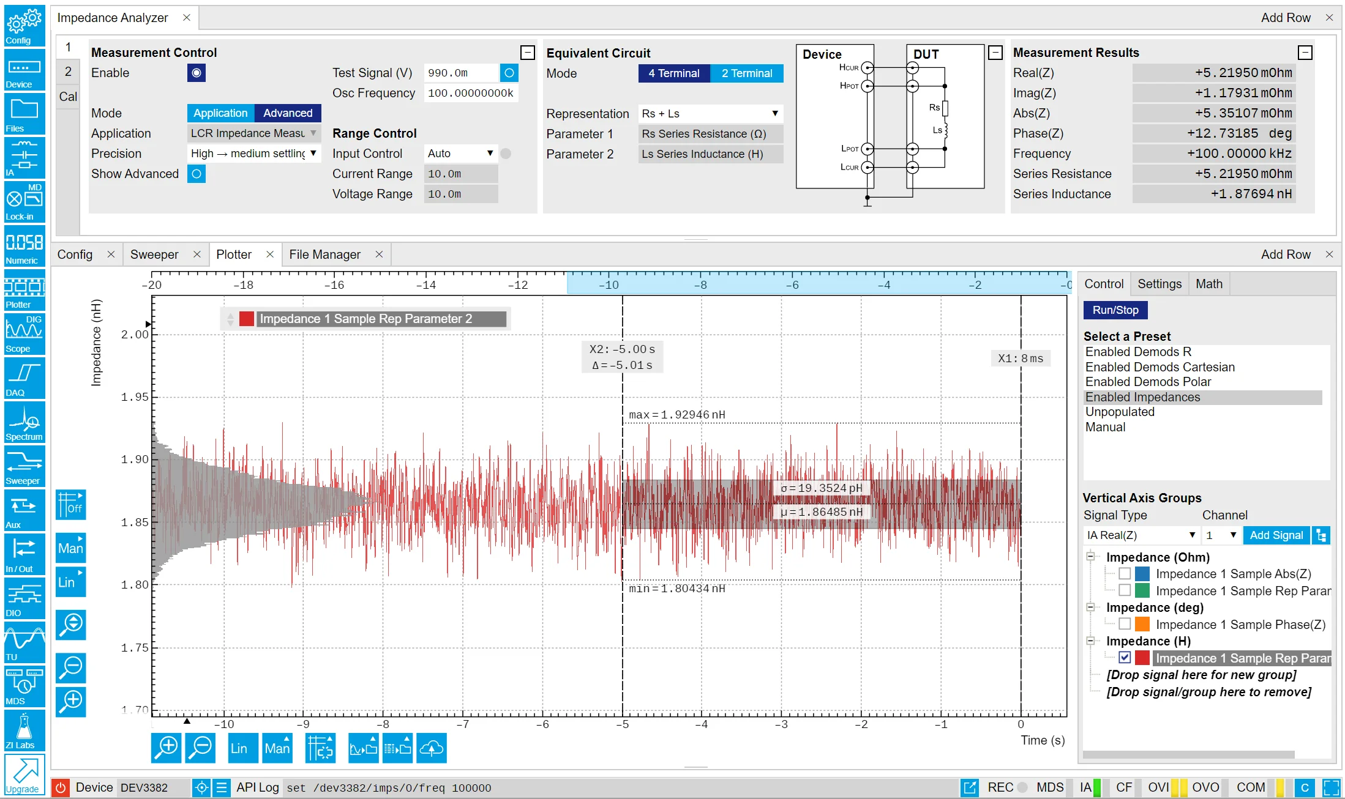Collapse the Impedance (H) tree group

tap(1090, 641)
